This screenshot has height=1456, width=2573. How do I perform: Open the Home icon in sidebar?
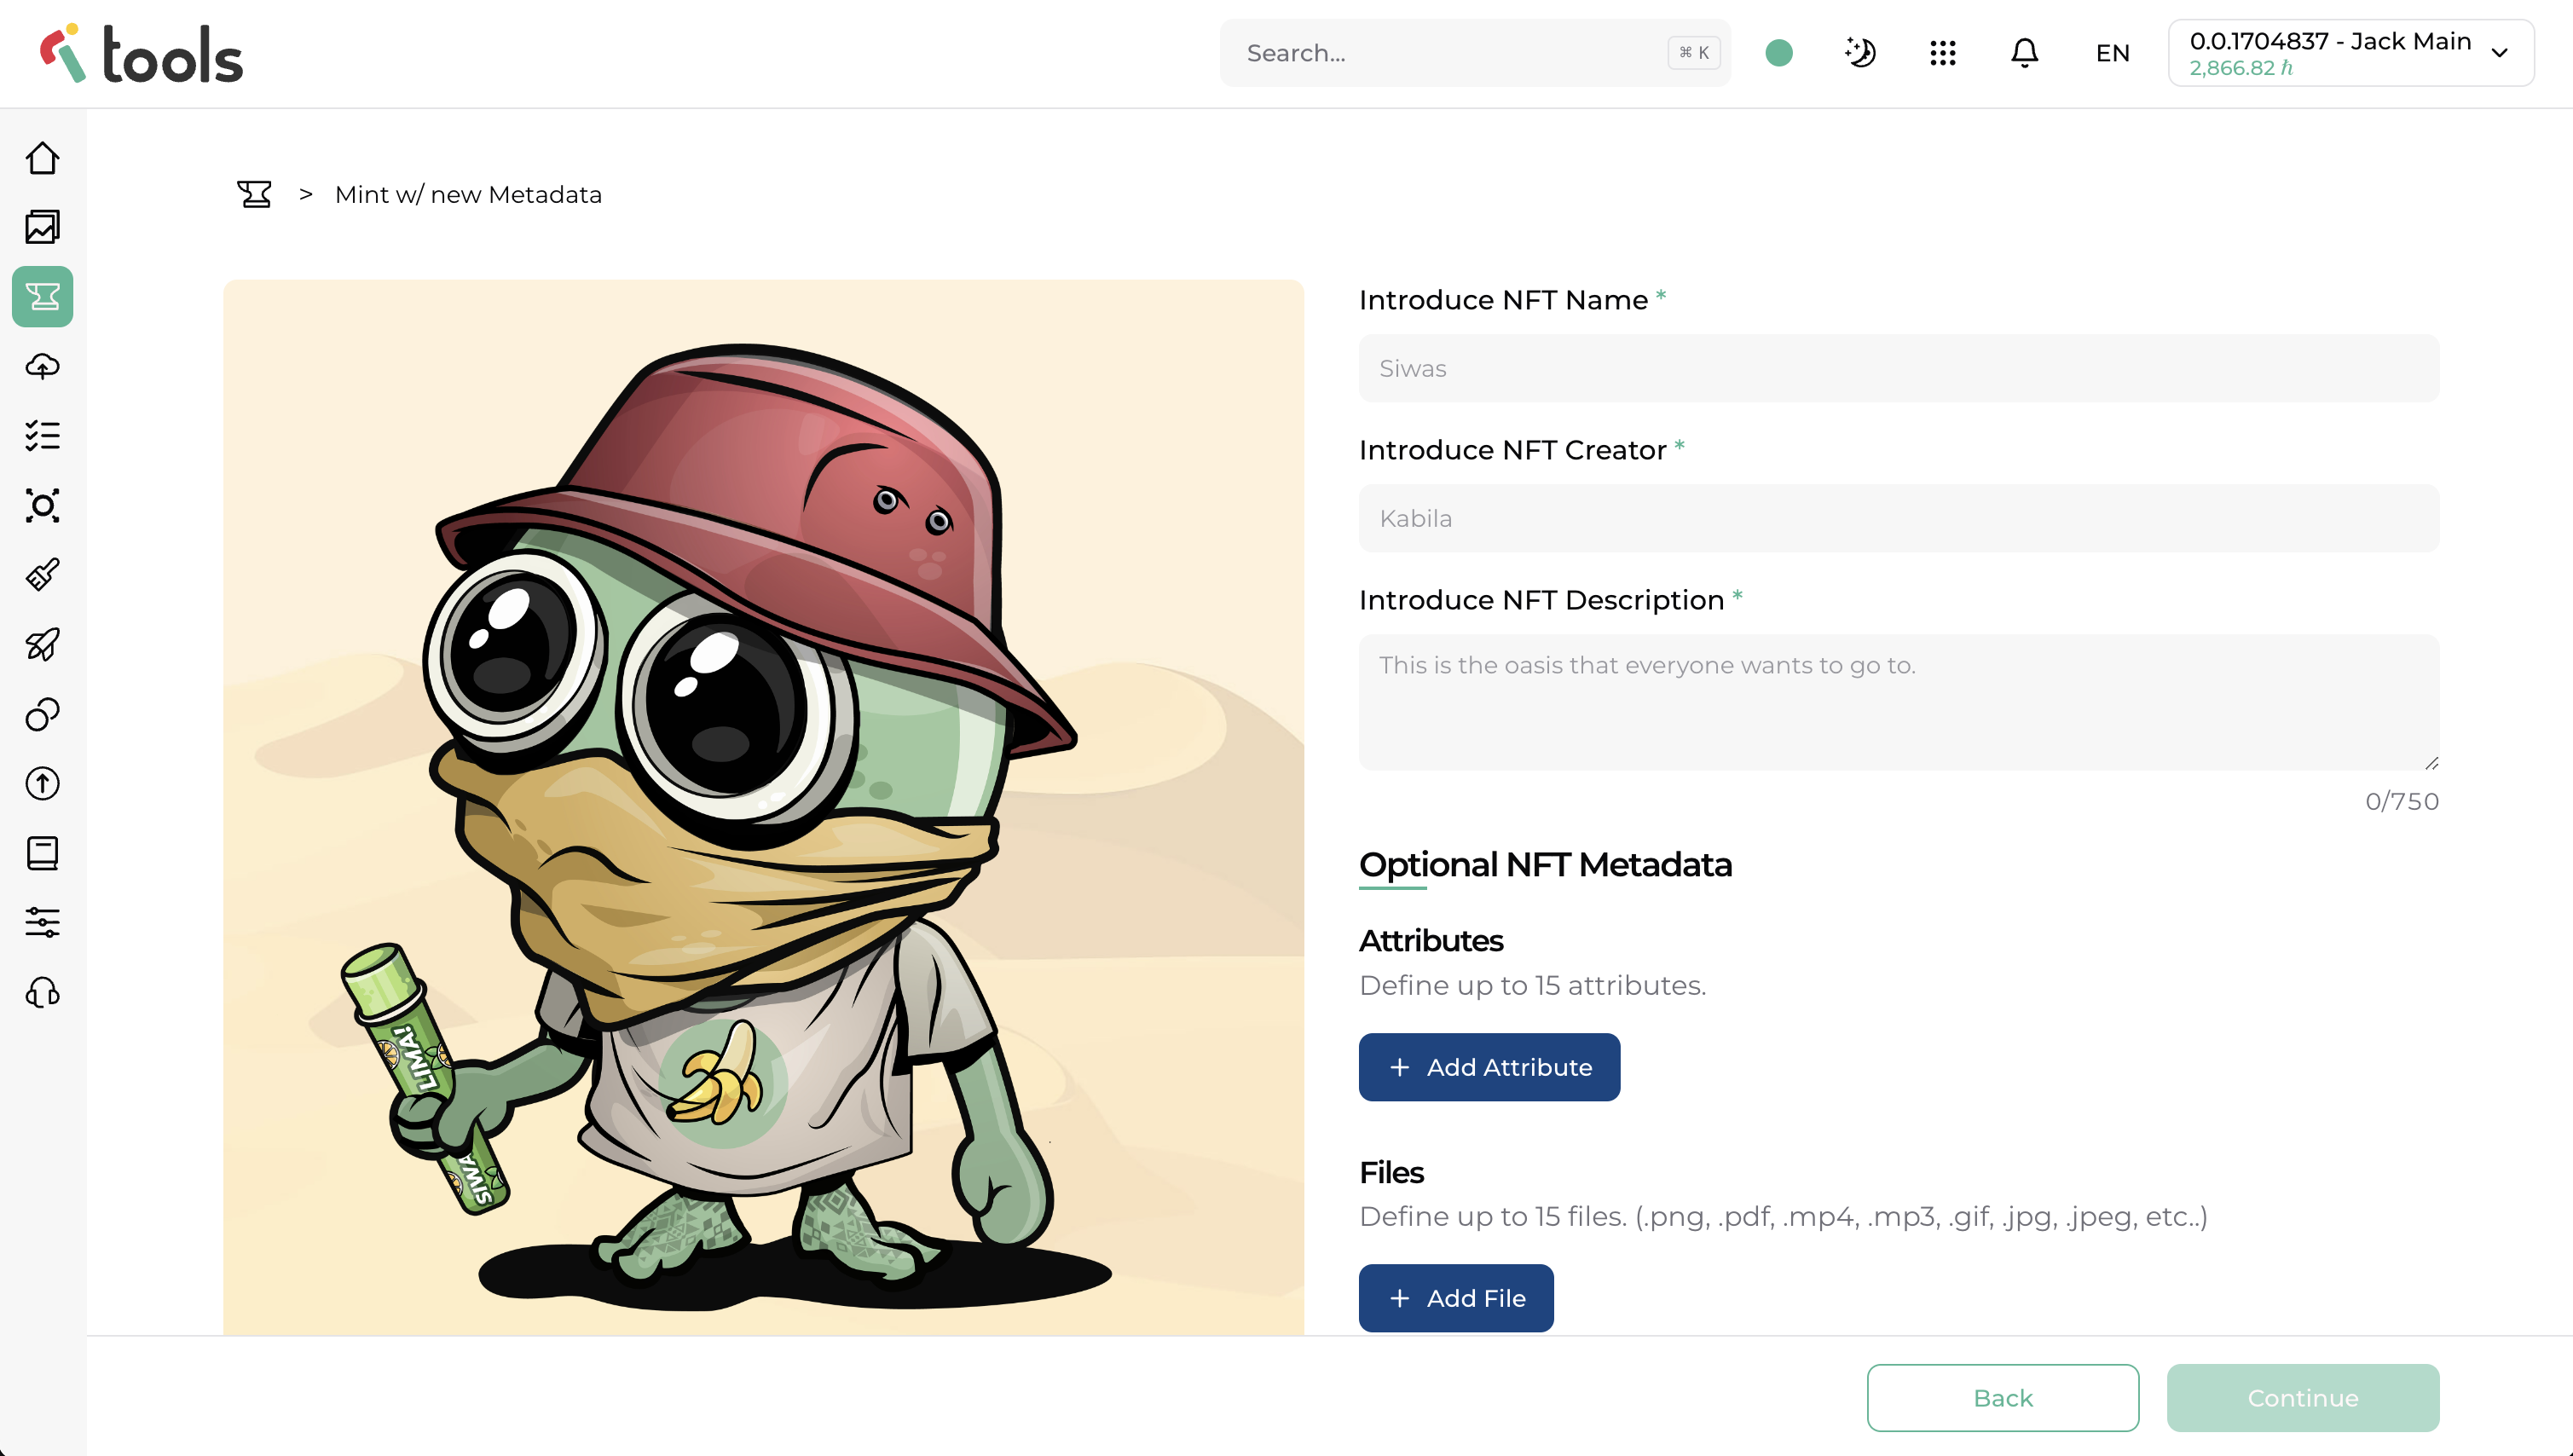click(42, 158)
